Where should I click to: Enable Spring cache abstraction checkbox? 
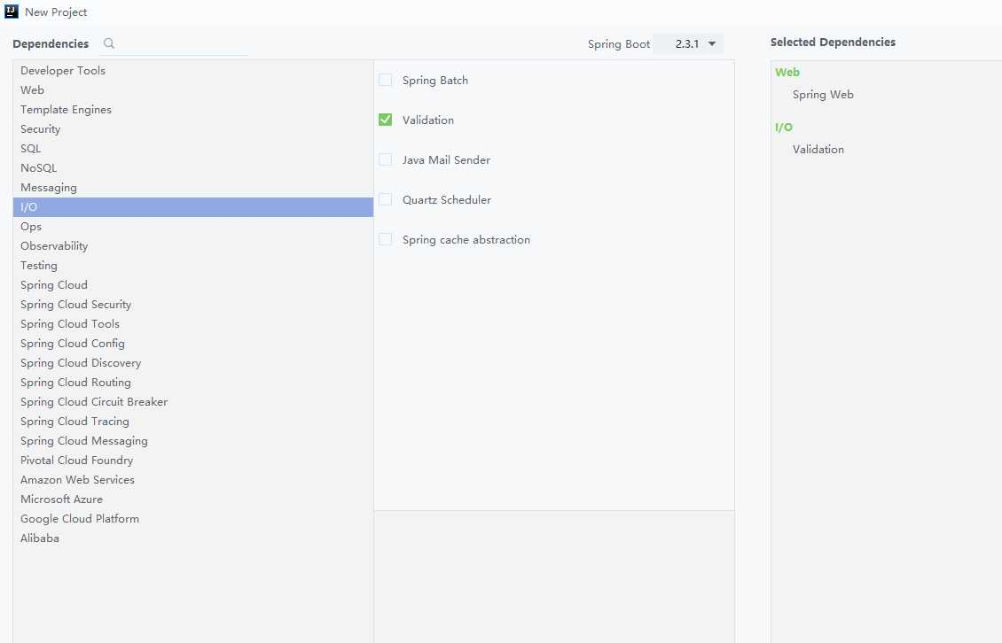[386, 239]
